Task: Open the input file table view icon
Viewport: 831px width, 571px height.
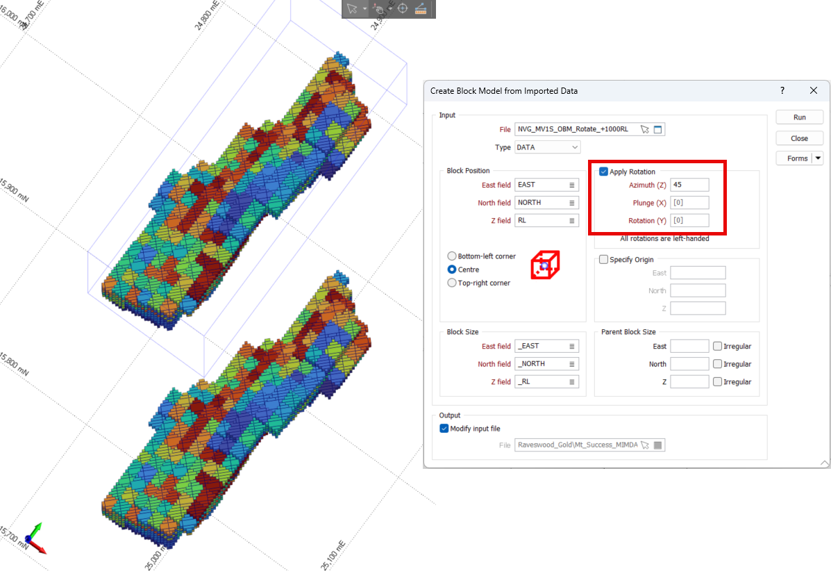Action: 658,129
